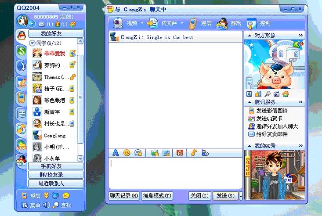
Task: Click the house icon below the pig avatar
Action: point(286,94)
